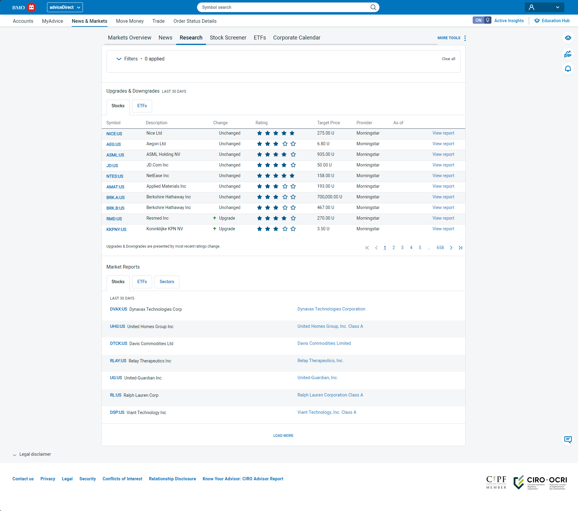The height and width of the screenshot is (511, 578).
Task: Click the Symbol search field
Action: 288,7
